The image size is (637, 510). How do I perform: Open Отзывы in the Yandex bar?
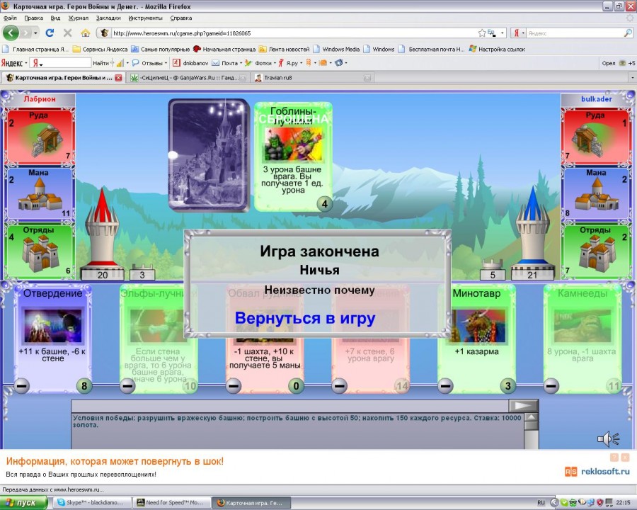(x=149, y=63)
